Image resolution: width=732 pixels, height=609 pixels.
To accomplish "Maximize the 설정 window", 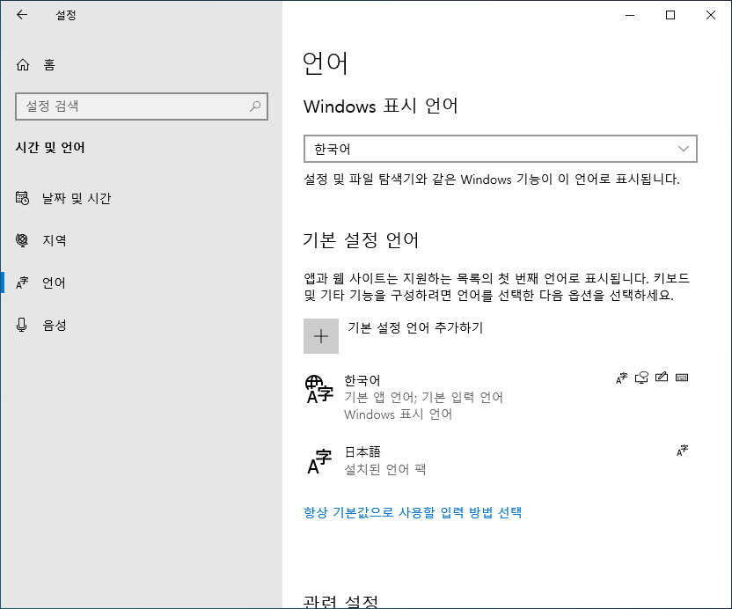I will click(x=670, y=15).
